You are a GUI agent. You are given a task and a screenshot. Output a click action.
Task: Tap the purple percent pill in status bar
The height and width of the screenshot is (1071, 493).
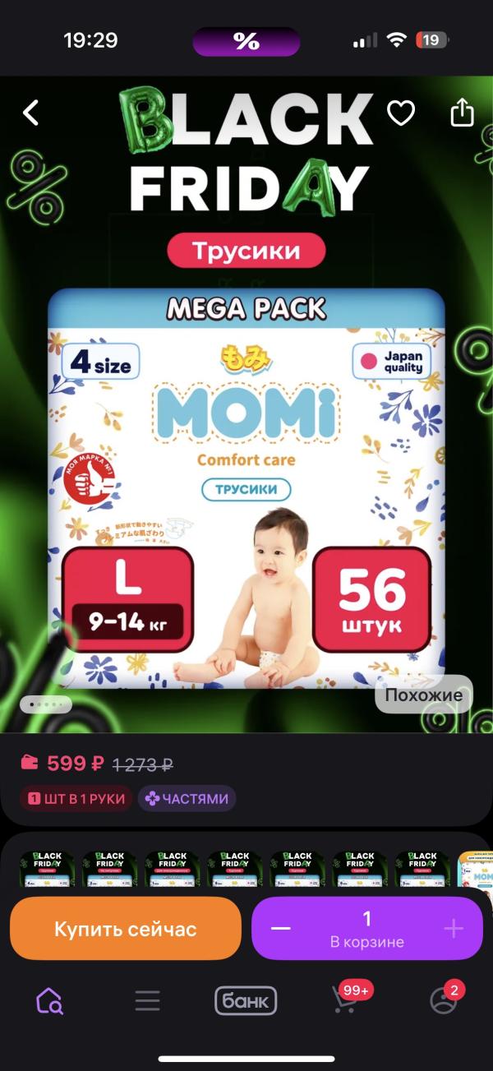(246, 41)
